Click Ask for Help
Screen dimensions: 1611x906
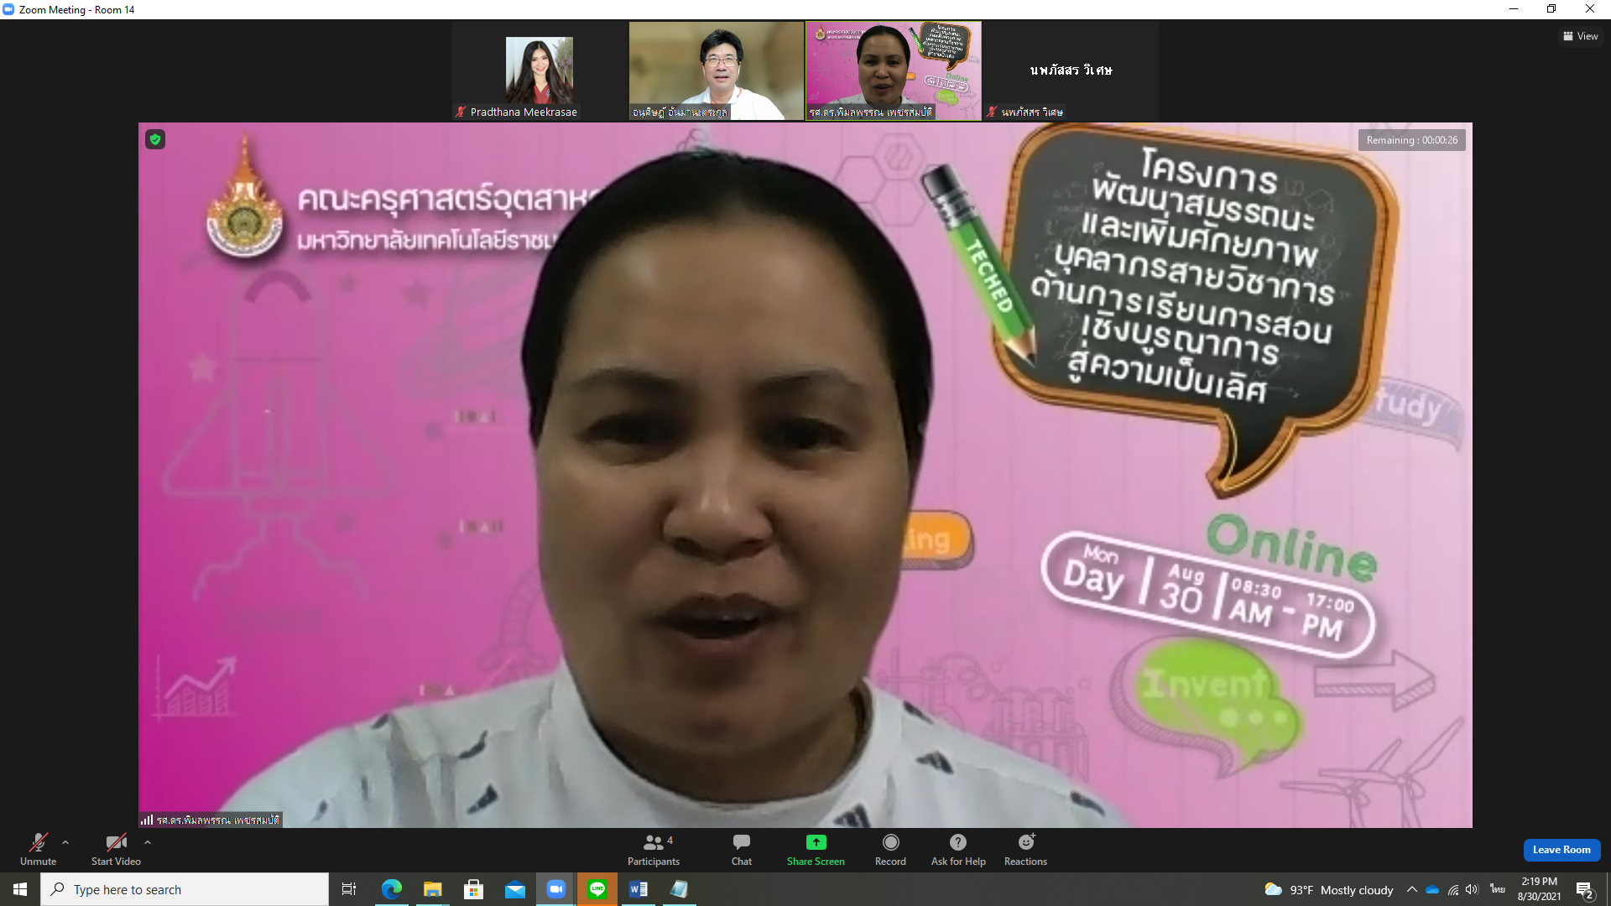(958, 849)
